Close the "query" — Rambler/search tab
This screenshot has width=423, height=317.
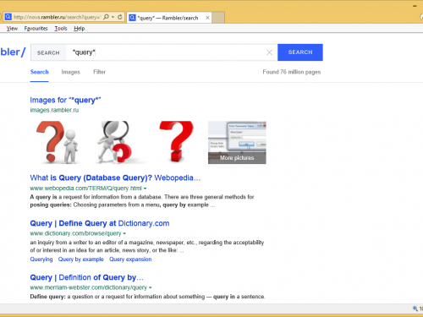click(x=207, y=18)
